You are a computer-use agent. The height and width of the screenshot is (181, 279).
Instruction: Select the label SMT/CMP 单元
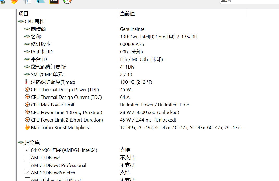point(47,75)
